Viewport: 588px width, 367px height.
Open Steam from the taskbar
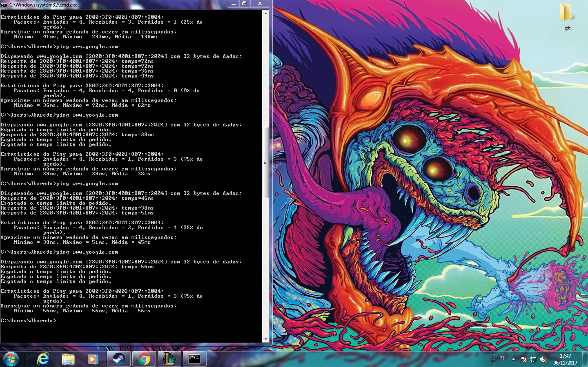[x=119, y=359]
